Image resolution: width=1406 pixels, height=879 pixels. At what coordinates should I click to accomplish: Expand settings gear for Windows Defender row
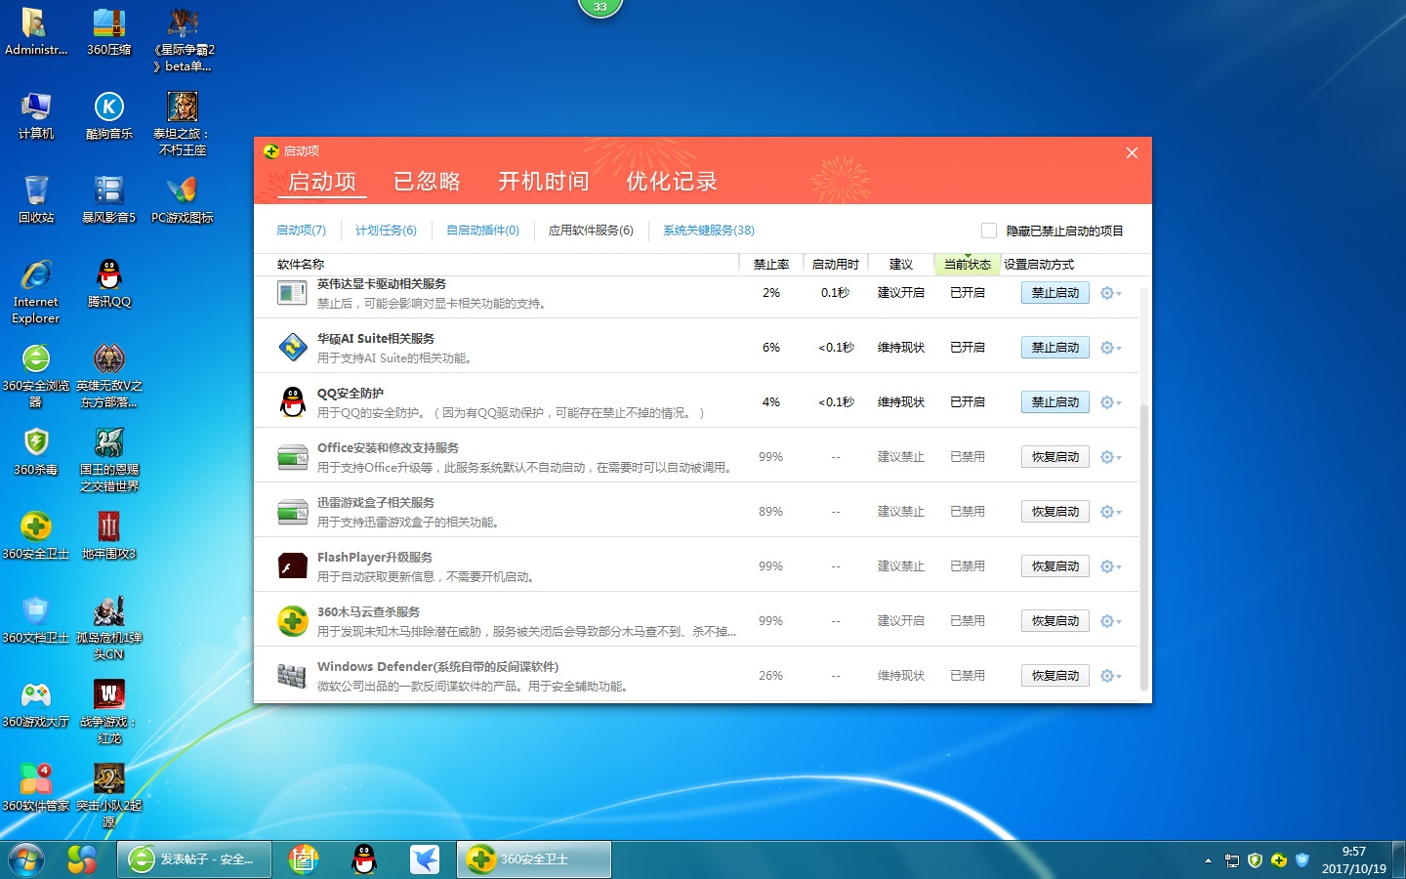(x=1110, y=676)
